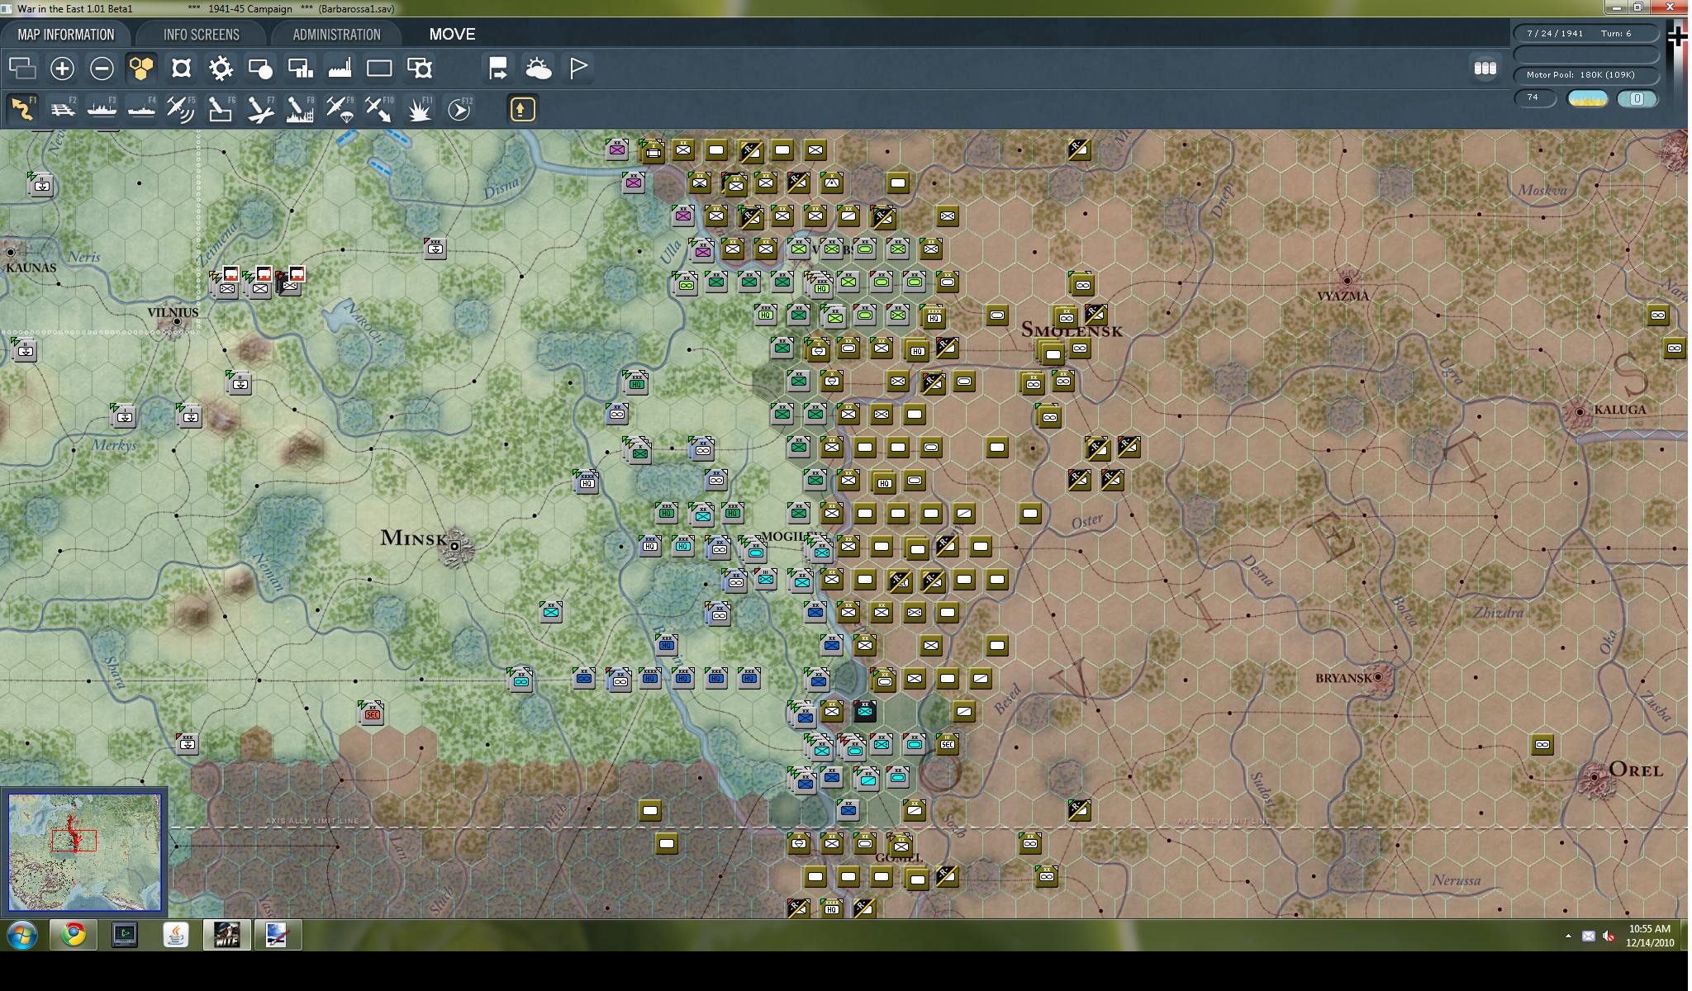Toggle the gear-shaped map overlay icon
The height and width of the screenshot is (991, 1692).
coord(221,68)
